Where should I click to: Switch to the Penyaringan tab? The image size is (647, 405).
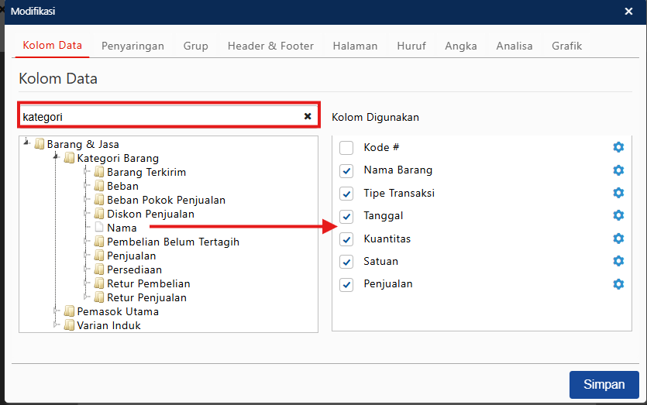pyautogui.click(x=132, y=46)
